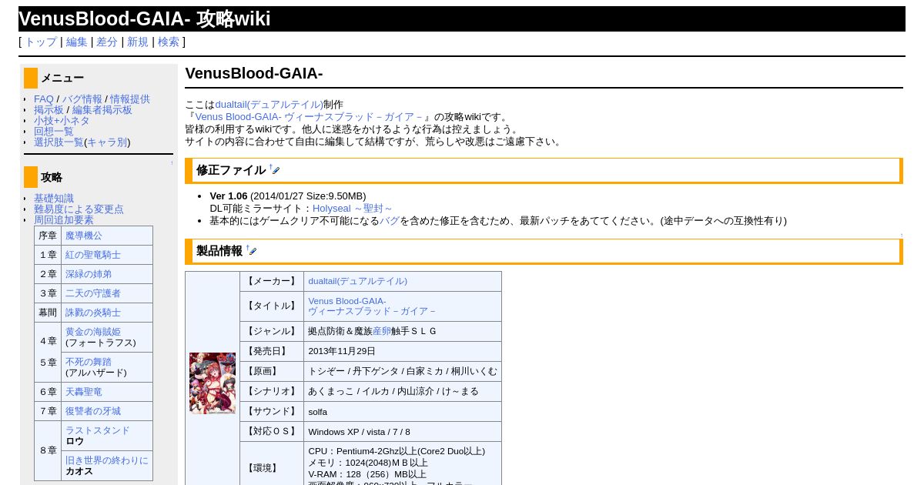Open the ラストスタンド chapter link
The width and height of the screenshot is (924, 485).
click(x=98, y=430)
